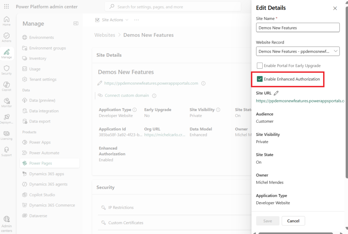348x234 pixels.
Task: Click info icon next to Application Type
Action: [135, 110]
